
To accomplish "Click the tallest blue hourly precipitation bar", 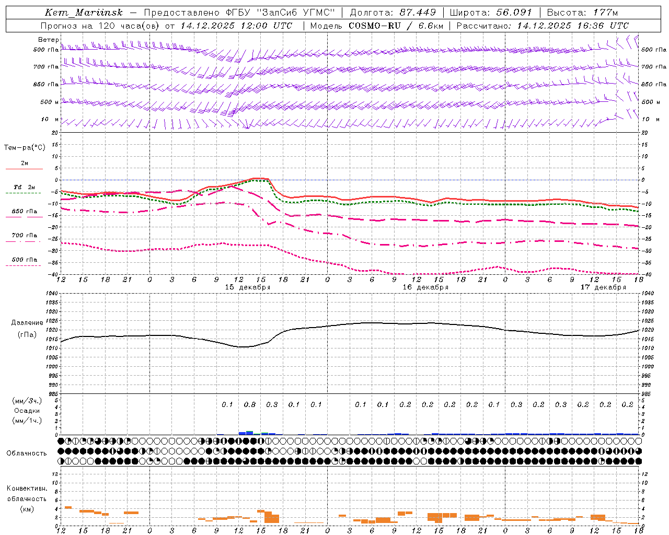I will [249, 433].
